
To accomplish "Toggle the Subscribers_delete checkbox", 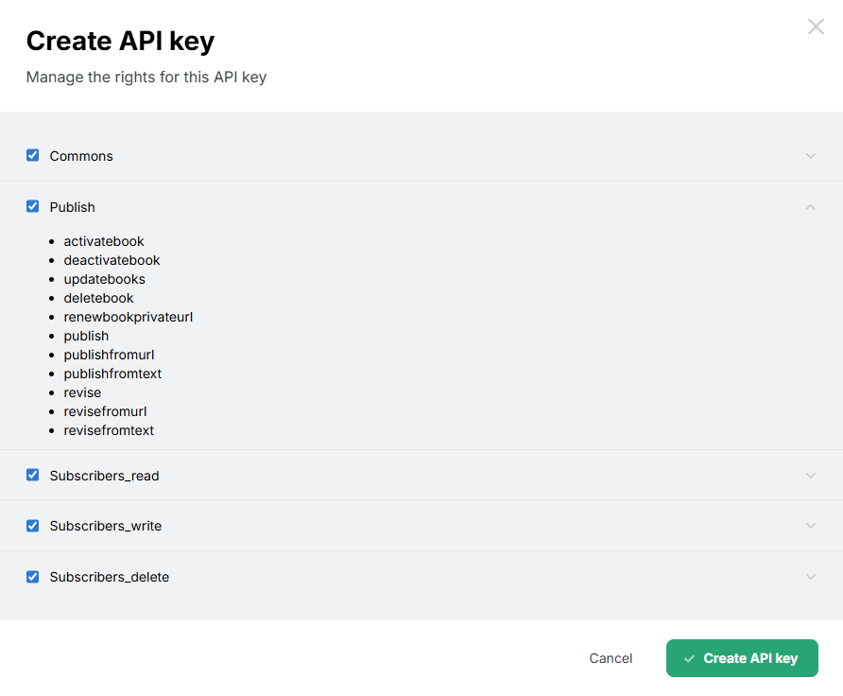I will coord(33,576).
